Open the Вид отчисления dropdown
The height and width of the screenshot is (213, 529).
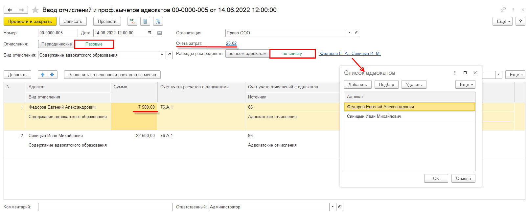162,55
